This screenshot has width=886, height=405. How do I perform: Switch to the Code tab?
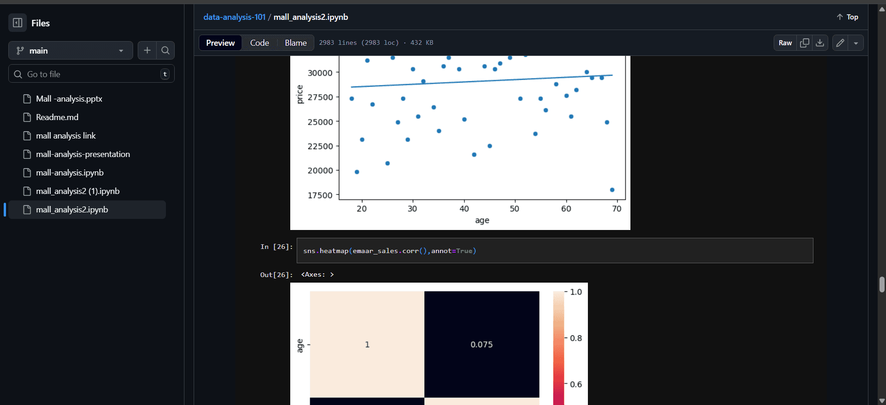click(259, 43)
